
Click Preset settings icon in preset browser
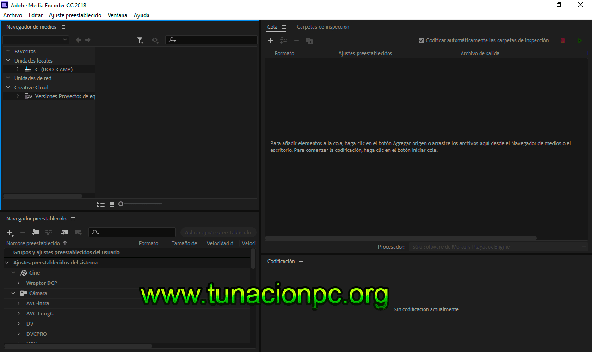click(x=49, y=233)
